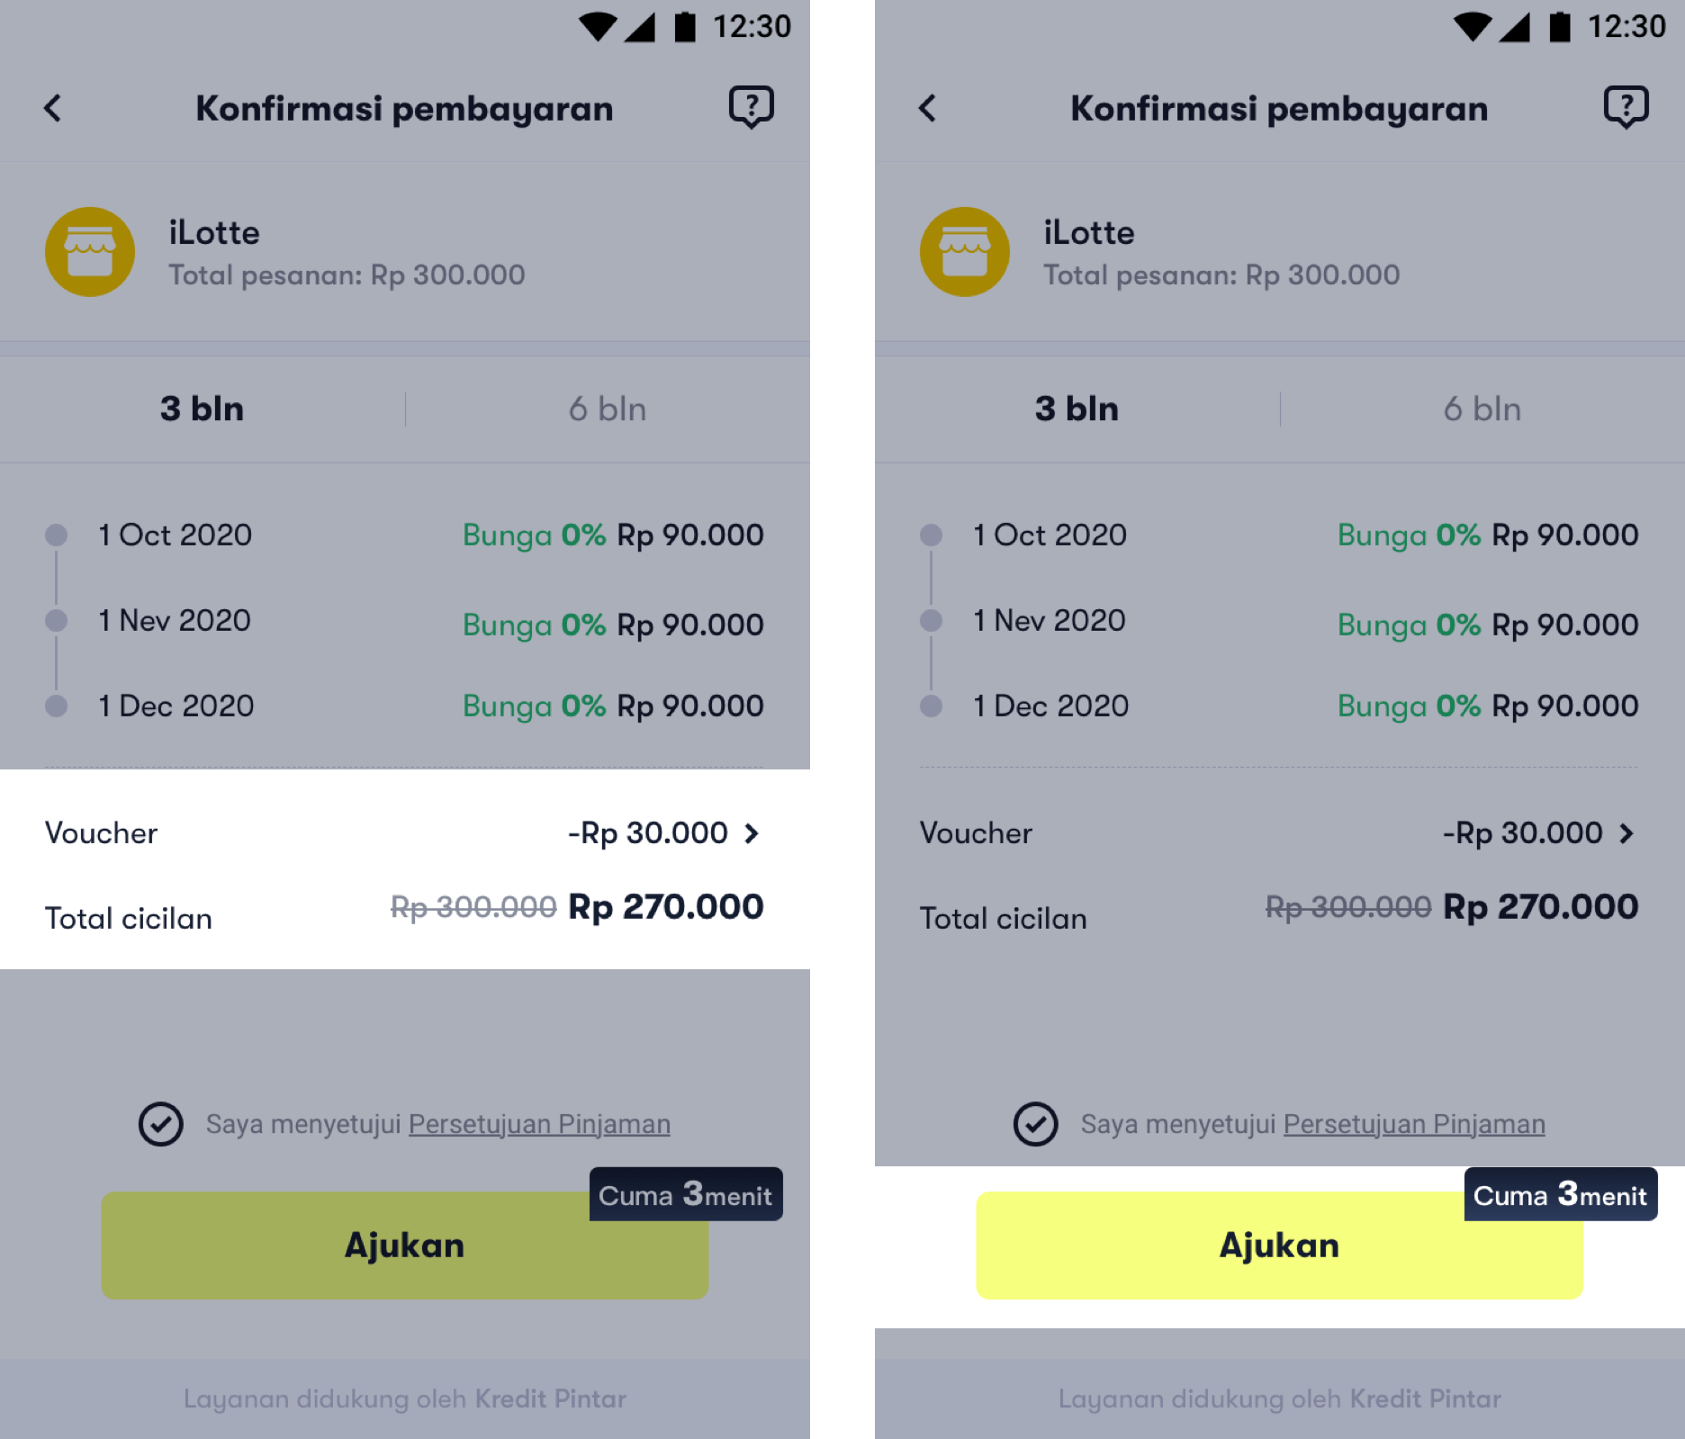Tap Wi-Fi icon in right status bar
The image size is (1685, 1439).
pos(1473,27)
